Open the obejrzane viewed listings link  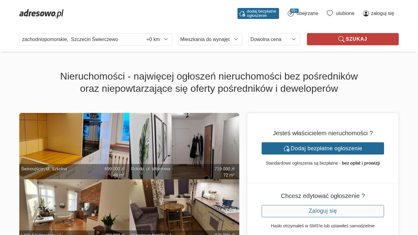coord(307,13)
